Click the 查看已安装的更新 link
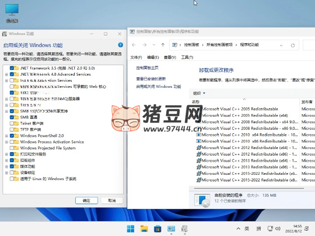315x236 pixels. point(151,79)
